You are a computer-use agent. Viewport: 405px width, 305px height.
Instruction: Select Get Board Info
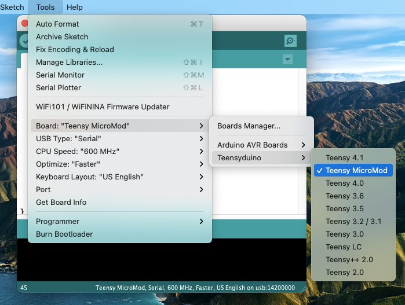click(120, 202)
